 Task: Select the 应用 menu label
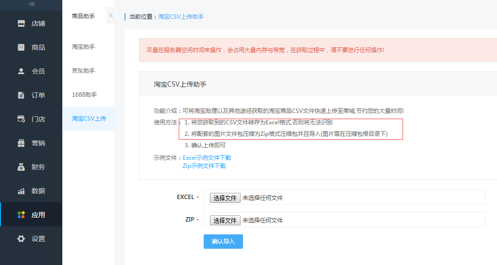coord(38,215)
